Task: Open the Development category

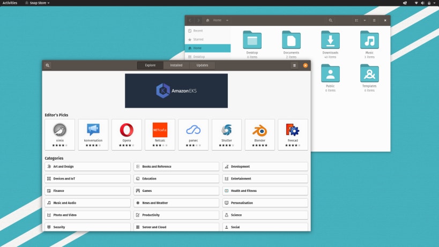Action: (x=265, y=167)
